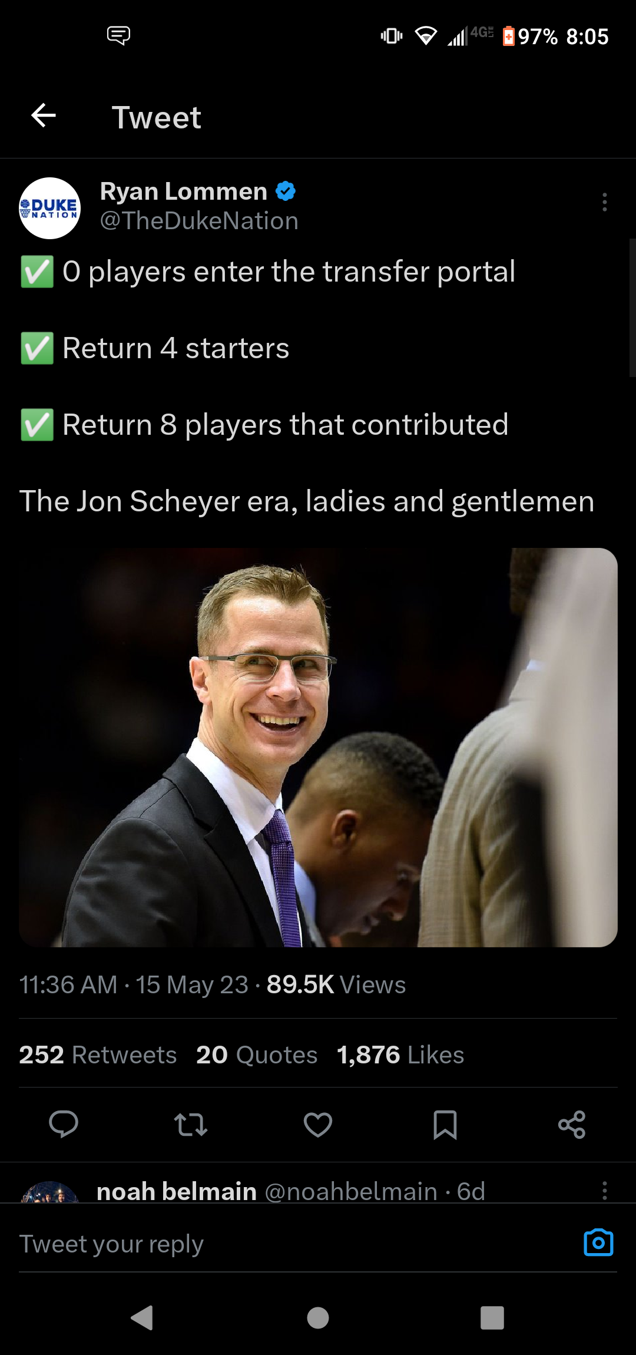The height and width of the screenshot is (1355, 636).
Task: Tap the Android recent apps square
Action: point(492,1318)
